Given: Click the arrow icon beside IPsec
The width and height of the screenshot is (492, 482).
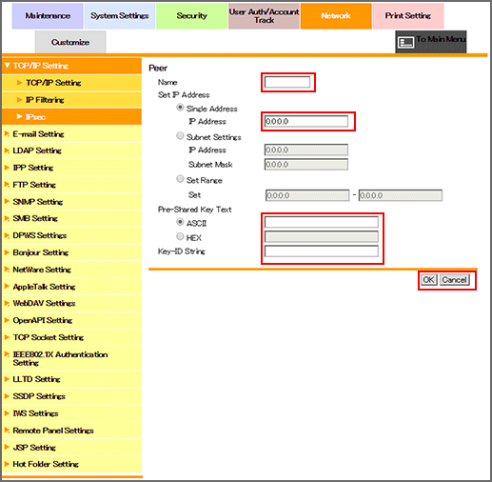Looking at the screenshot, I should pyautogui.click(x=19, y=117).
